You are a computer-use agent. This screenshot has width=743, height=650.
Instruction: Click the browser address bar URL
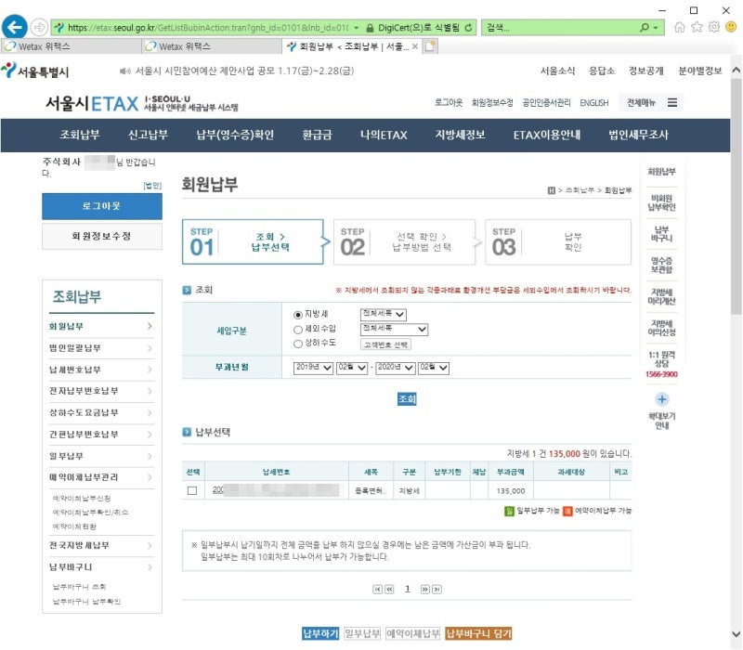[x=207, y=28]
